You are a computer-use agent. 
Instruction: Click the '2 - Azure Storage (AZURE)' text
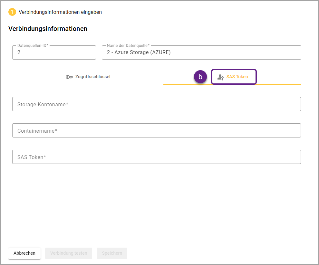coord(139,52)
